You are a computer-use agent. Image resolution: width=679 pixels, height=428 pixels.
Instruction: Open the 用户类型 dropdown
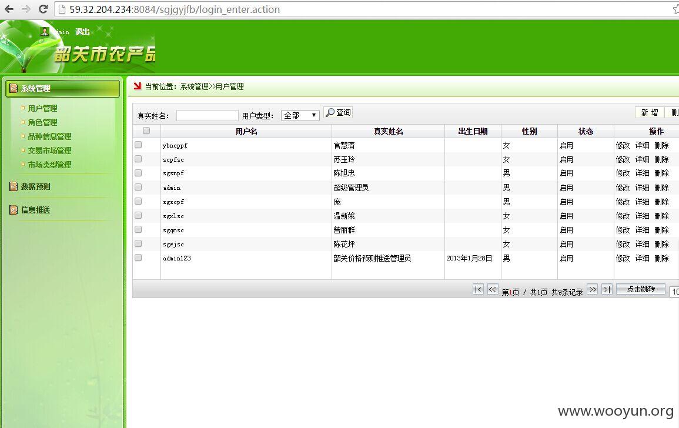point(300,115)
